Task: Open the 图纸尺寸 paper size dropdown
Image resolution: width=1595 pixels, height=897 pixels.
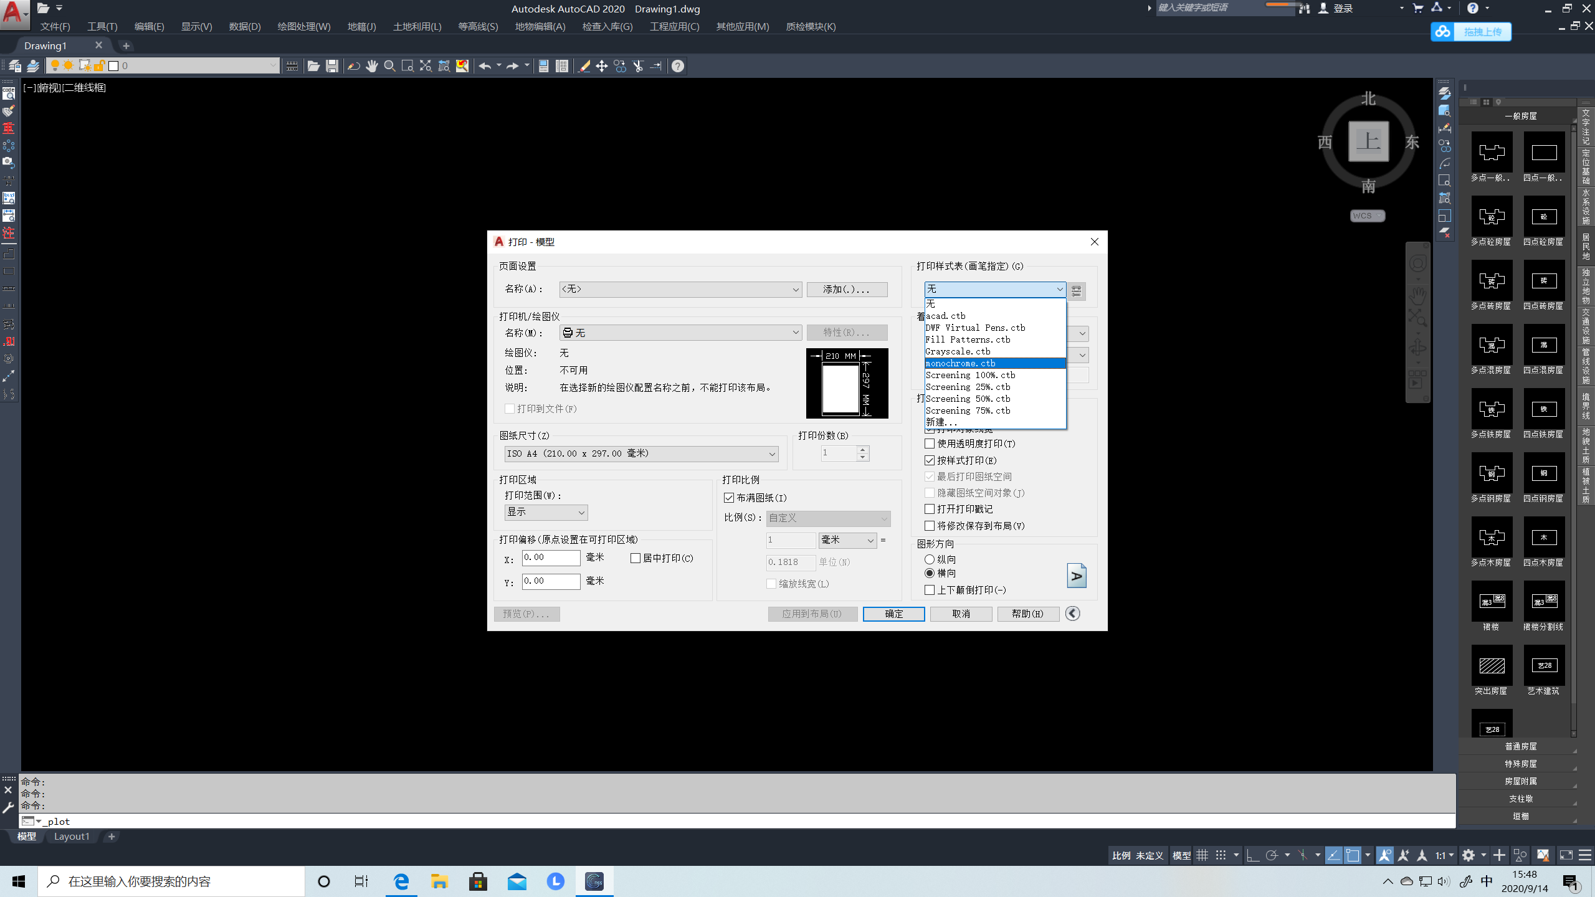Action: 641,453
